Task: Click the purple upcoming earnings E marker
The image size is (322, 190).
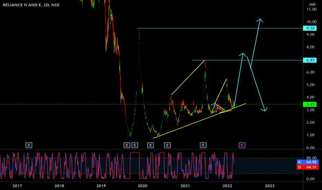Action: tap(242, 145)
